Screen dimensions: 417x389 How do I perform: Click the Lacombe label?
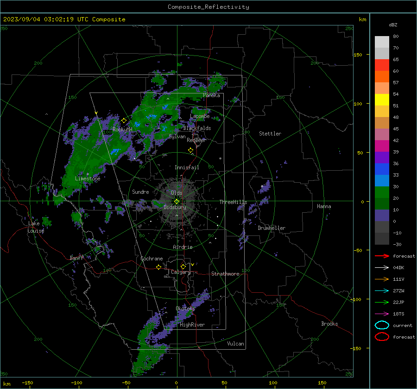200,116
